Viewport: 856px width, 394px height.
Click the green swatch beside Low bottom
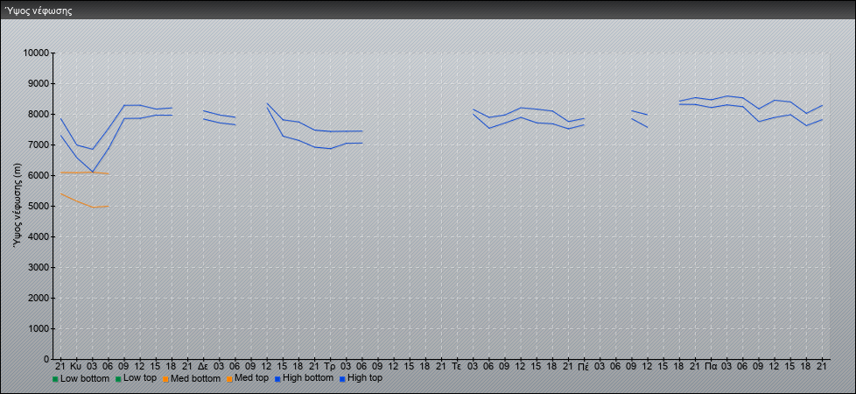55,379
